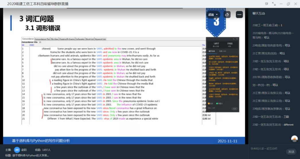Viewport: 300px width, 159px height.
Task: Enter fullscreen with the diagonal arrows icon
Action: tap(274, 4)
